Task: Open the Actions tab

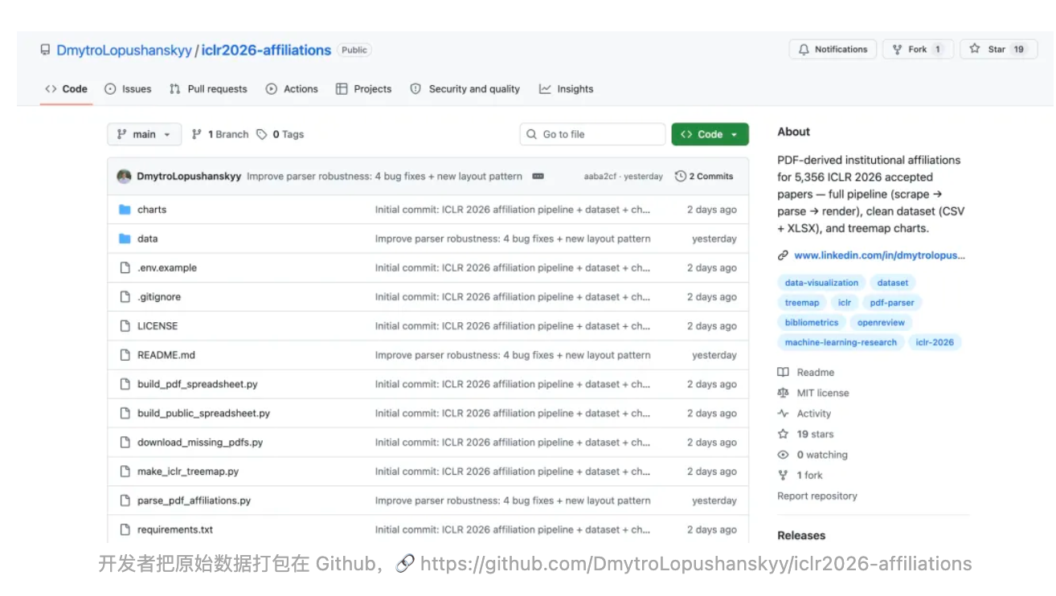Action: [292, 89]
